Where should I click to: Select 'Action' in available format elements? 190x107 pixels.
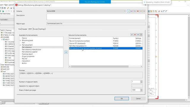tap(24, 63)
